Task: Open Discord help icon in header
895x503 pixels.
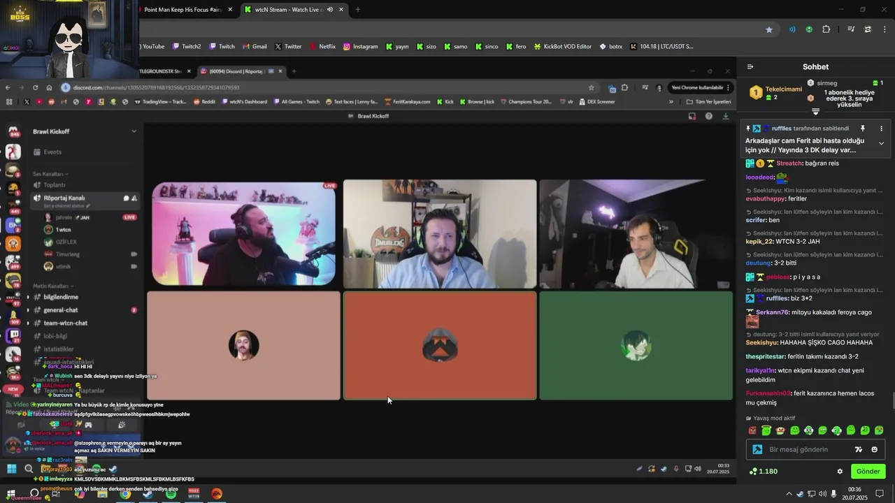Action: point(708,116)
